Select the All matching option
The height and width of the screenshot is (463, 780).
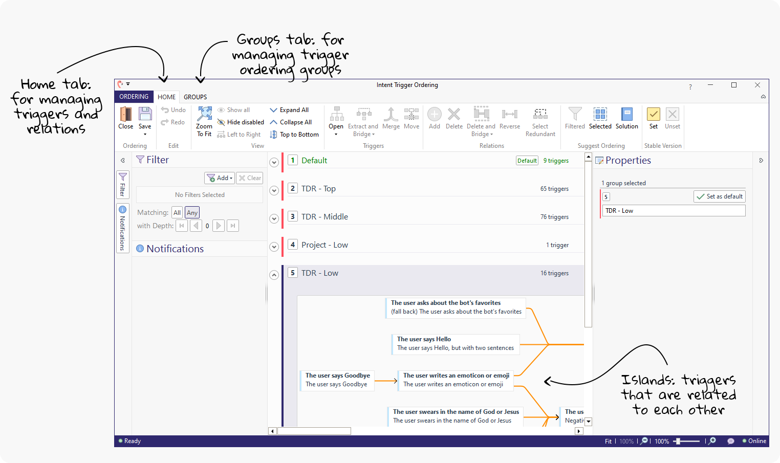(x=177, y=212)
